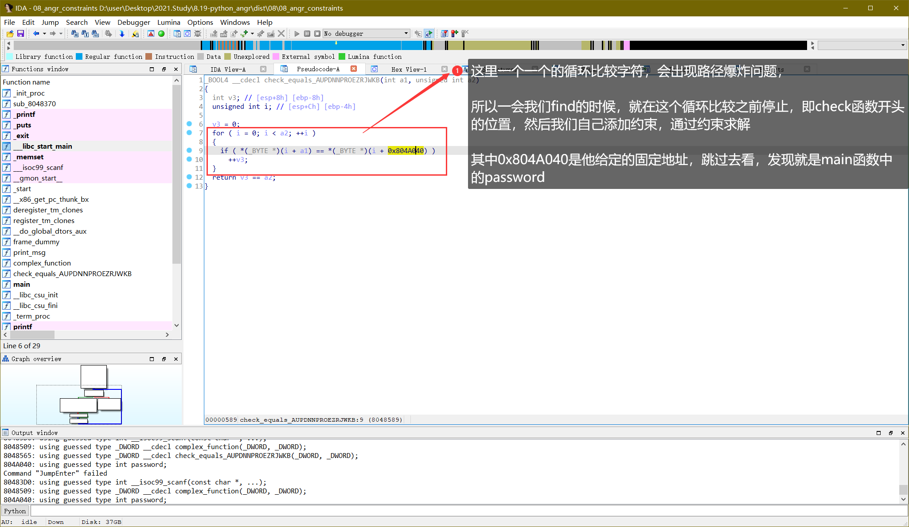Image resolution: width=909 pixels, height=527 pixels.
Task: Switch to IDA View-A tab
Action: [x=227, y=69]
